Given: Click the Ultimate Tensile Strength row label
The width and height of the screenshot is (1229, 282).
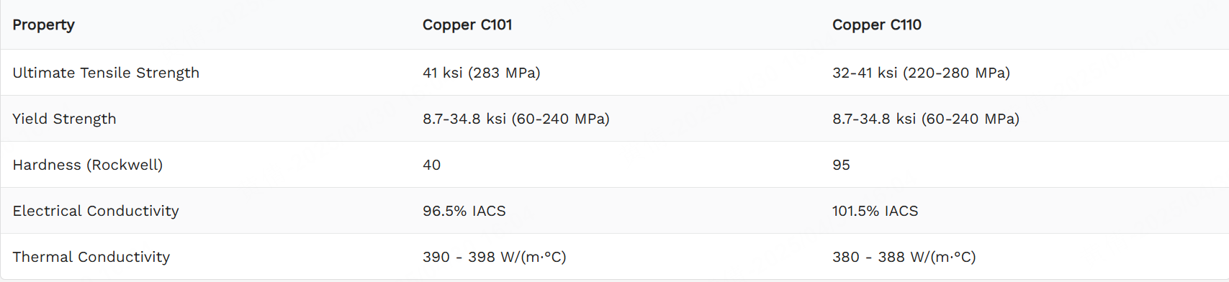Looking at the screenshot, I should click(106, 73).
